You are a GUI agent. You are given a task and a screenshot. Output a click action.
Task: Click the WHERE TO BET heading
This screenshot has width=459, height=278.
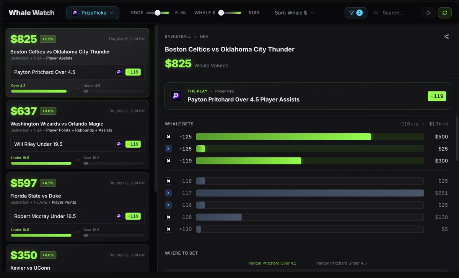[x=181, y=253]
